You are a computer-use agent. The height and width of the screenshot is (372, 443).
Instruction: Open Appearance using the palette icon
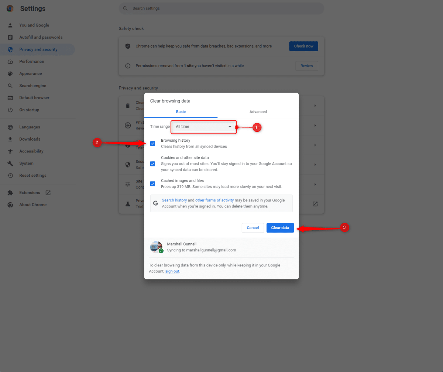11,73
